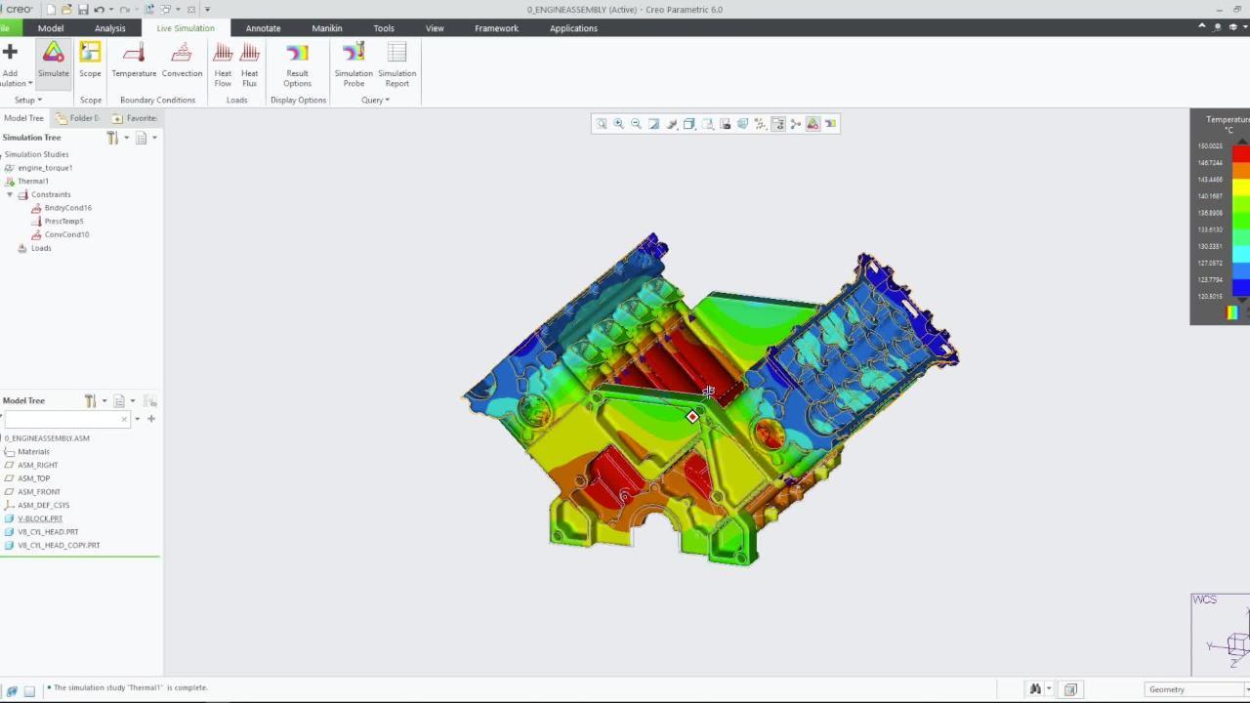
Task: Apply a Heat Flux load
Action: tap(250, 64)
